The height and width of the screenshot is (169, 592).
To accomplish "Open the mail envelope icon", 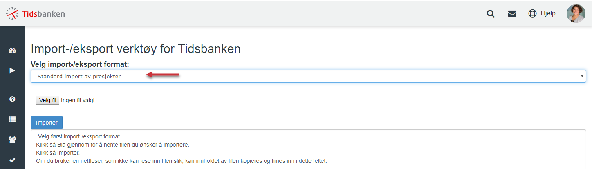I will [512, 13].
